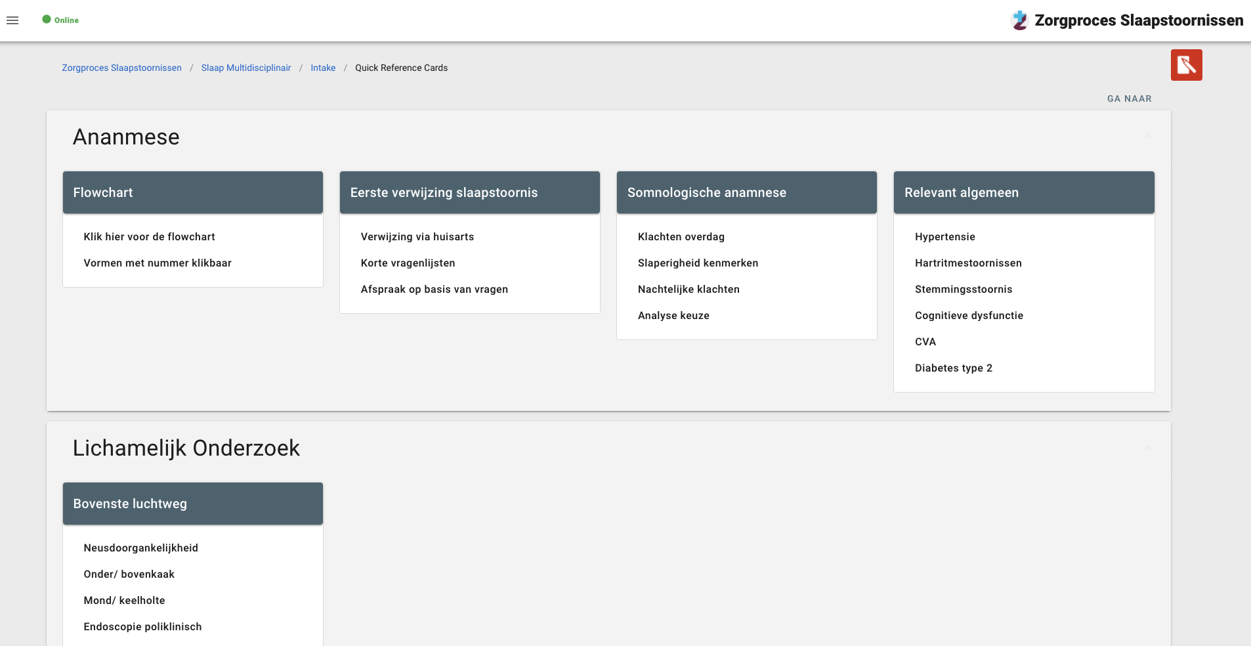Collapse the Ananmese section chevron
1251x646 pixels.
click(1147, 137)
